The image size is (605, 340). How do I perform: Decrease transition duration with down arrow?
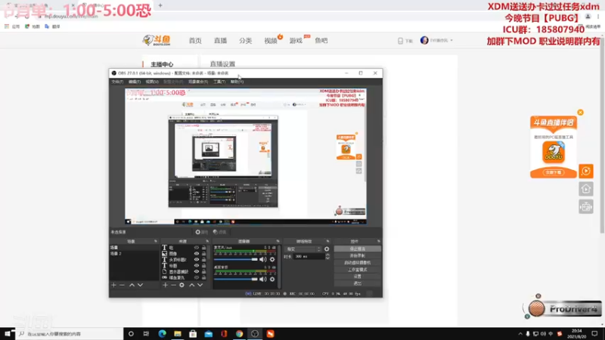[327, 258]
